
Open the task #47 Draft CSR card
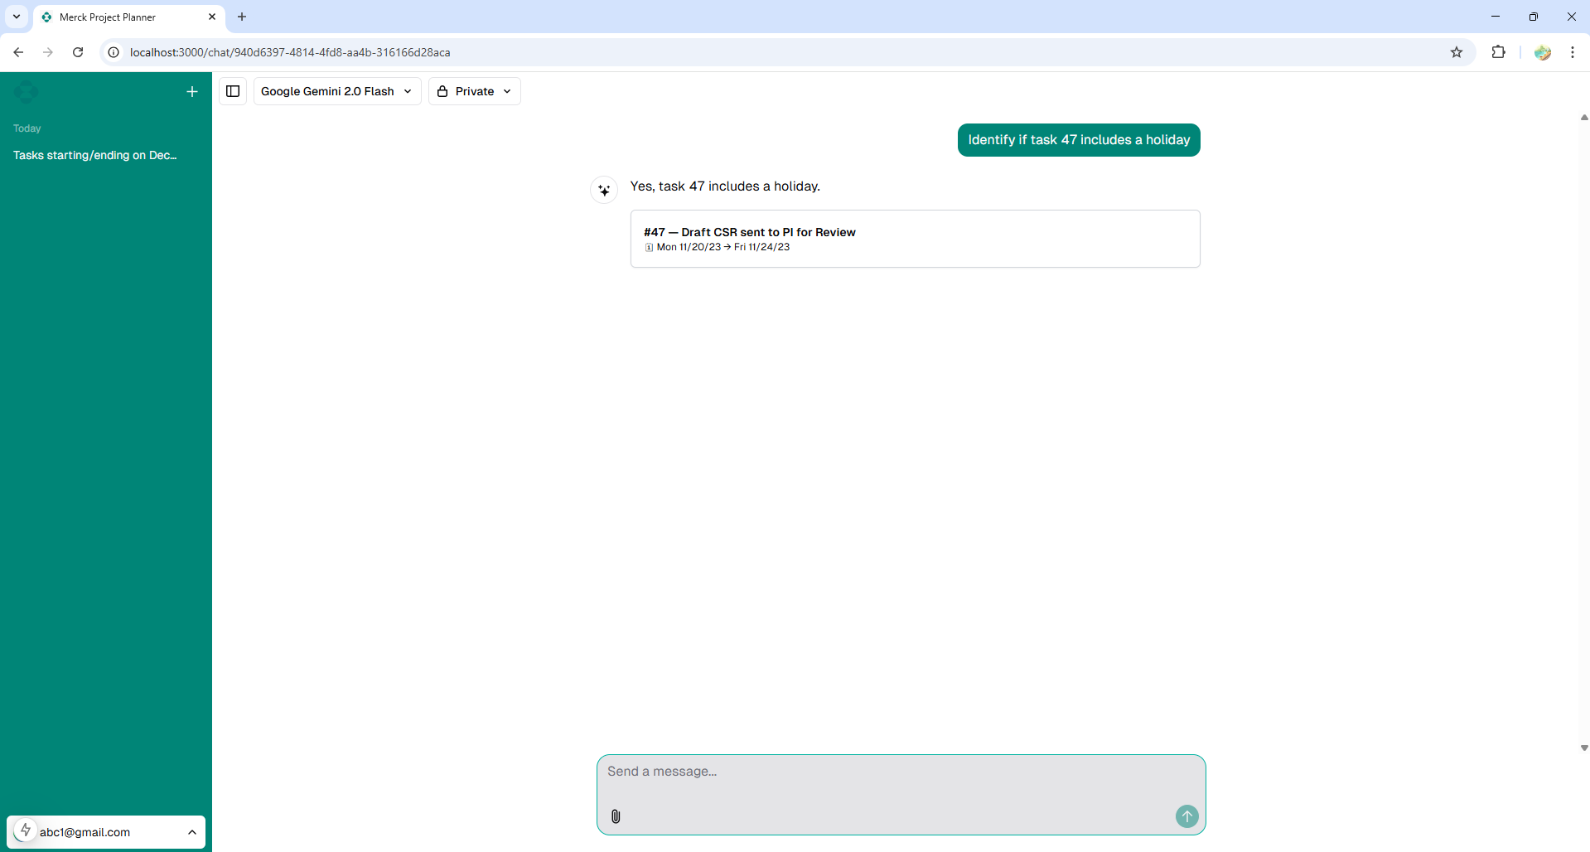[915, 239]
